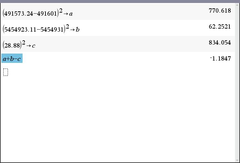Click the empty dashed entry box
240x163 pixels.
coord(6,72)
